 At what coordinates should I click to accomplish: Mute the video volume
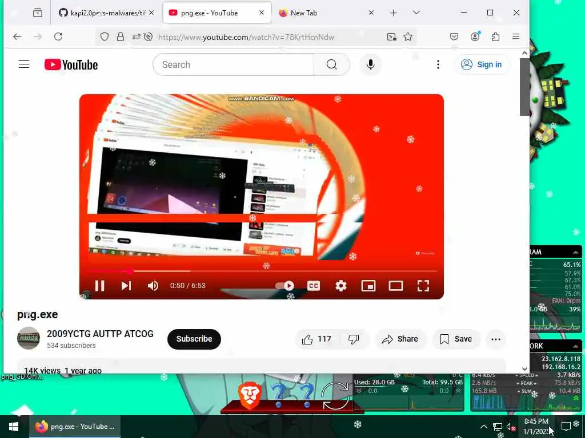(x=153, y=286)
